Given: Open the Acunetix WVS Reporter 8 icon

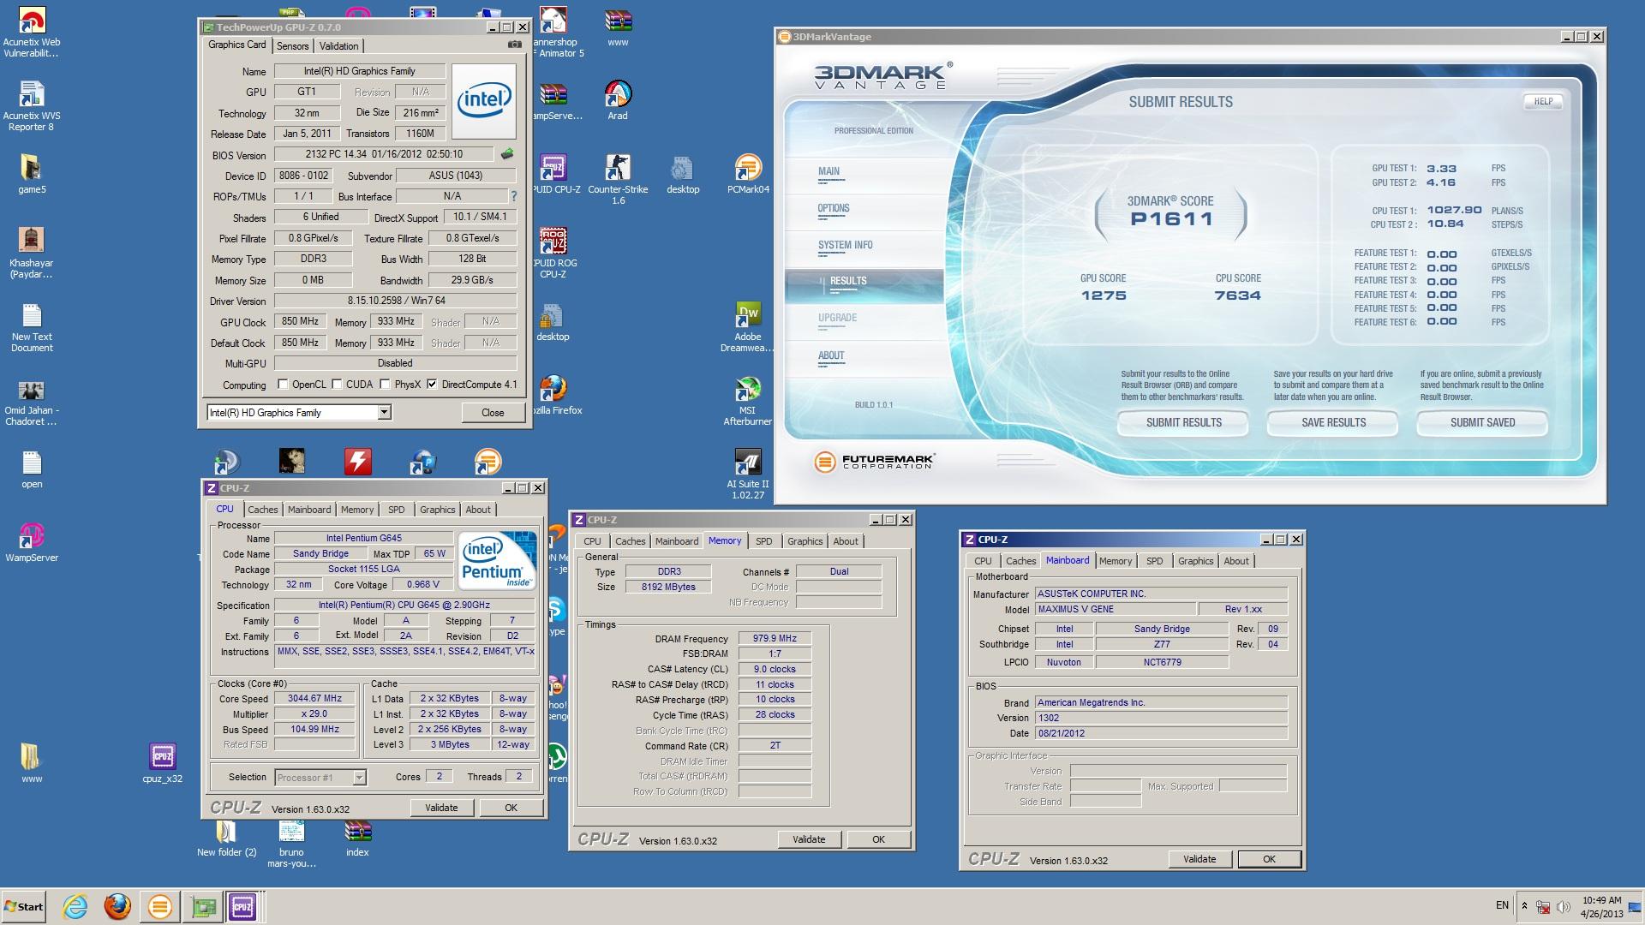Looking at the screenshot, I should click(x=32, y=106).
